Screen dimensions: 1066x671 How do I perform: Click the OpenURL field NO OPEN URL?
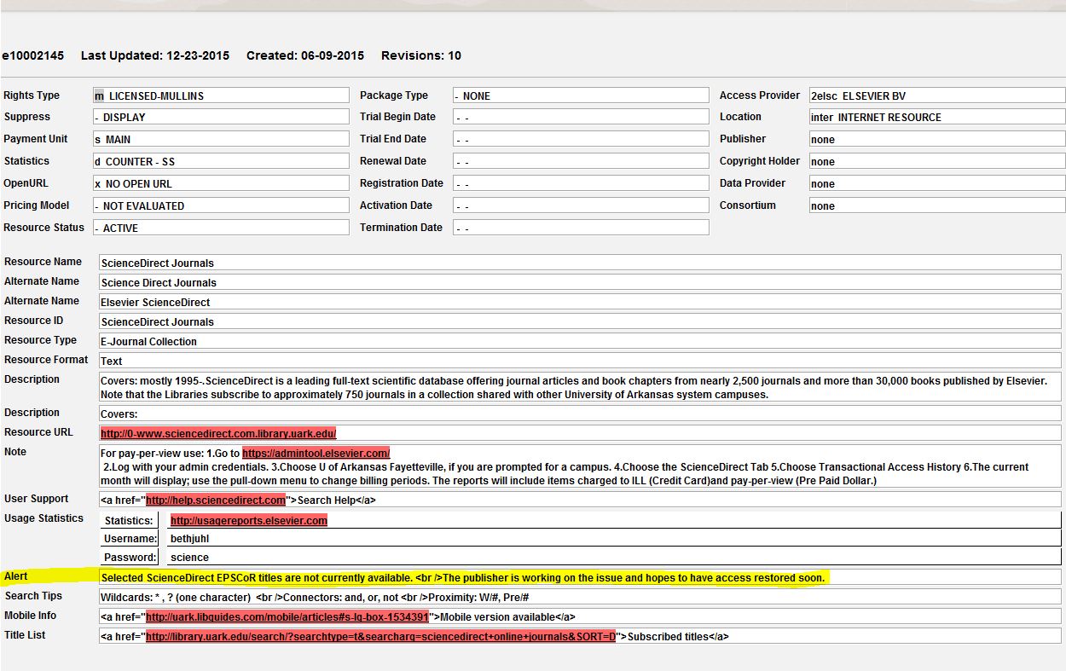click(x=221, y=183)
